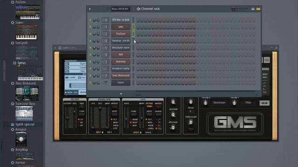The image size is (298, 167).
Task: Open Channel rack options menu arrow
Action: pyautogui.click(x=90, y=9)
